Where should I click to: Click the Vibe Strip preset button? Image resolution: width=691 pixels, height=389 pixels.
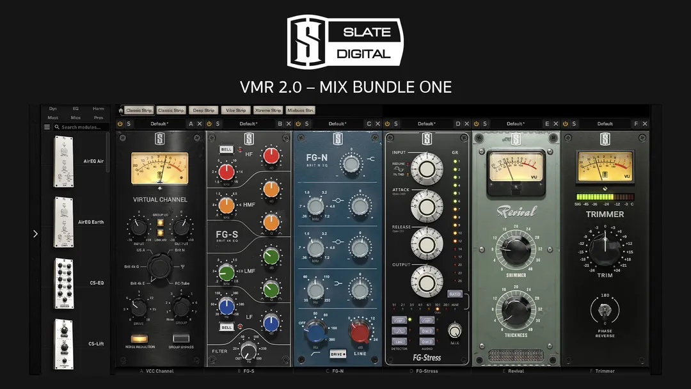pyautogui.click(x=235, y=110)
